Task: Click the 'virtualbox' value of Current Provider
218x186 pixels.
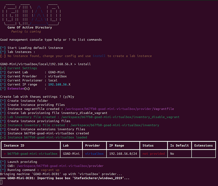Action: (x=57, y=76)
